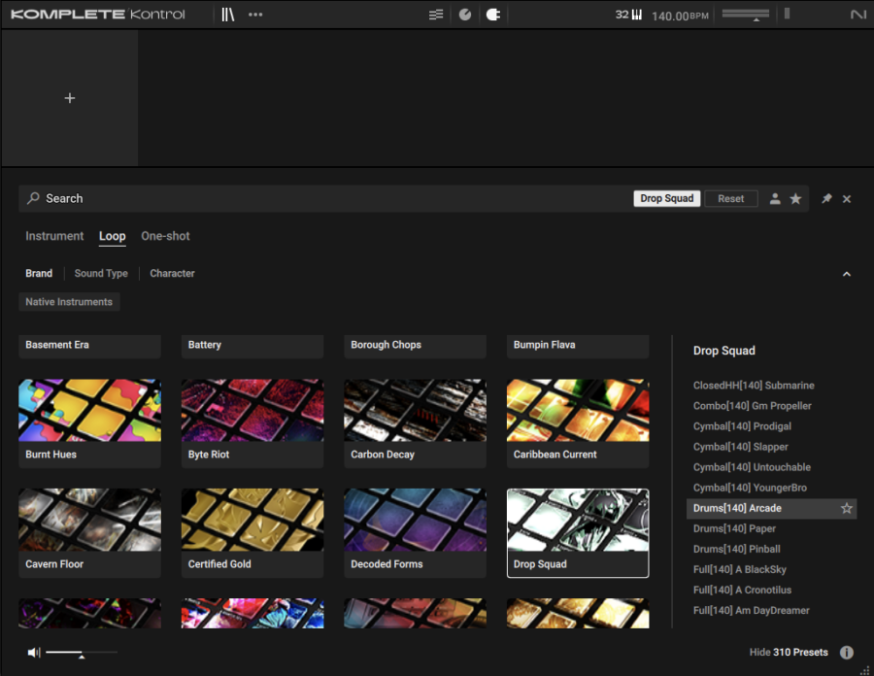Adjust the prehear volume slider

click(x=82, y=653)
